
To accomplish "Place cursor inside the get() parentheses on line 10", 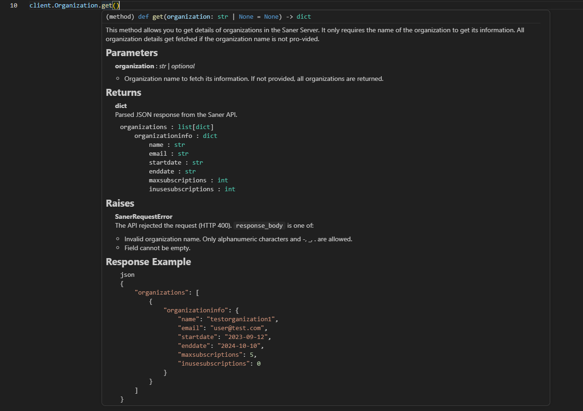I will tap(117, 6).
